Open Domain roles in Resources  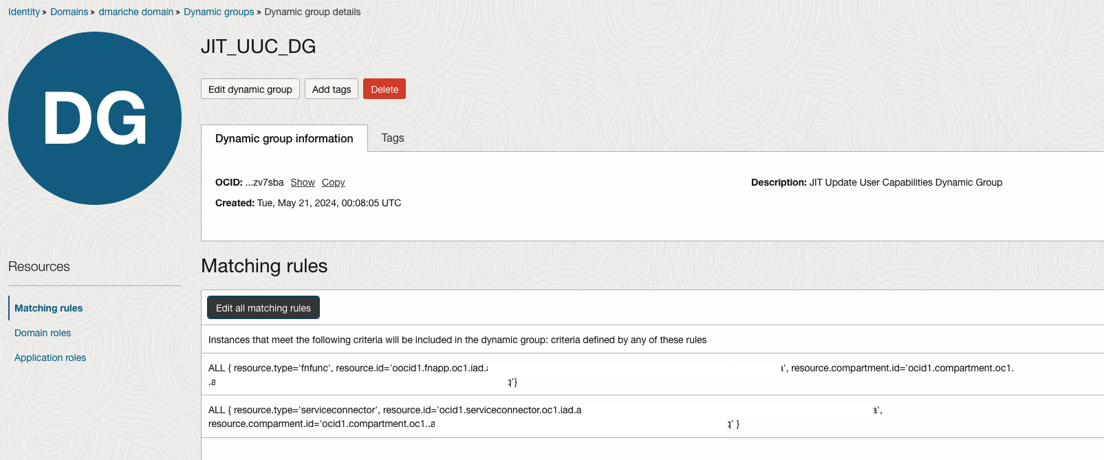click(x=43, y=333)
